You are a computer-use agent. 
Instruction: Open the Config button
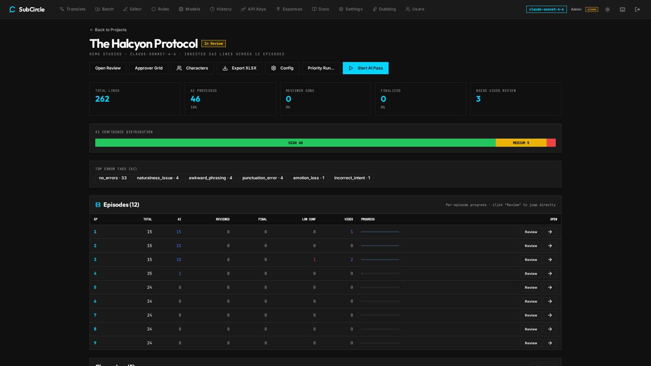click(x=282, y=68)
